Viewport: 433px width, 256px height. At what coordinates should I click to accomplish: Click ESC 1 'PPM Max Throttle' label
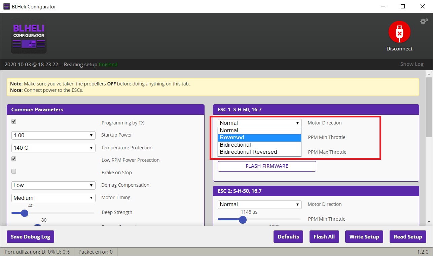pyautogui.click(x=327, y=152)
